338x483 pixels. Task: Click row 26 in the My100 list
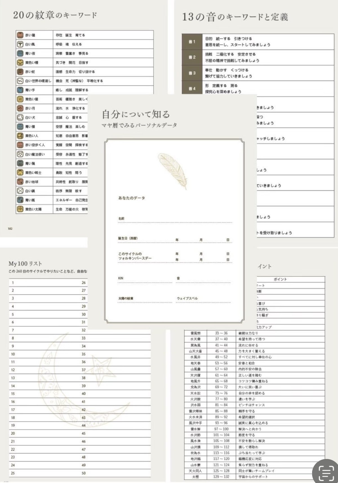point(84,283)
